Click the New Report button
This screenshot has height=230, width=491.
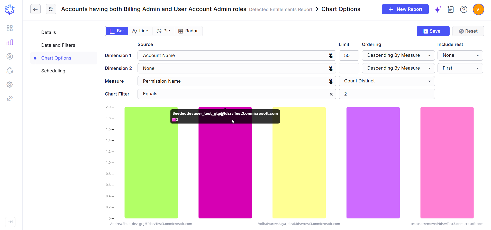click(405, 9)
